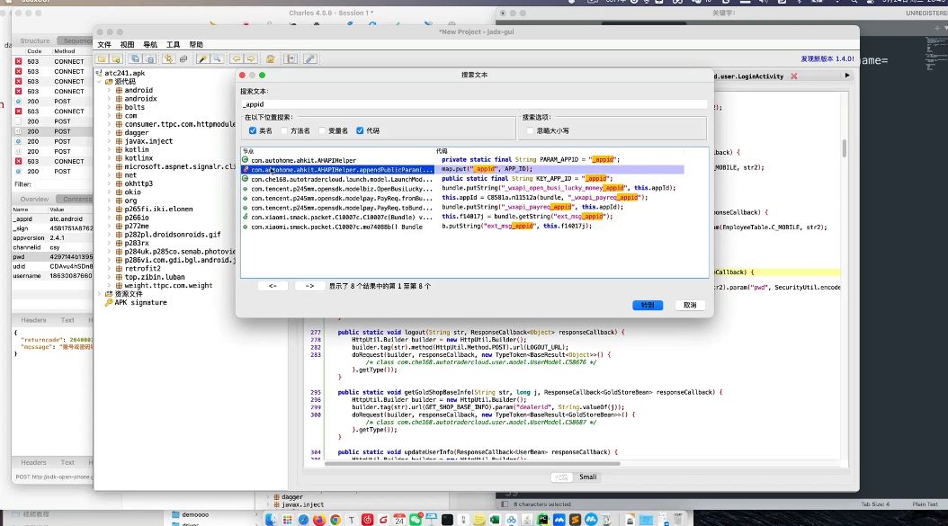Viewport: 948px width, 526px height.
Task: Disable the 类名 search checkbox
Action: [x=252, y=130]
